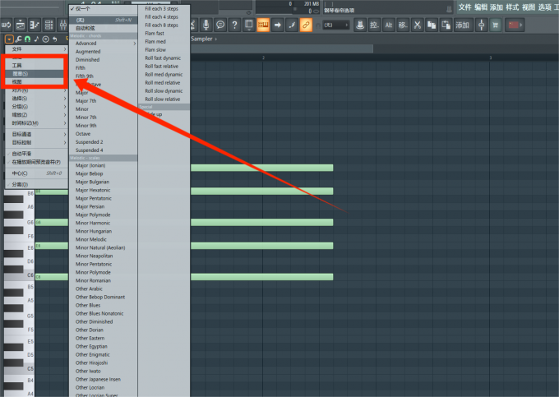Open the 编辑 menu in the top bar

click(481, 7)
